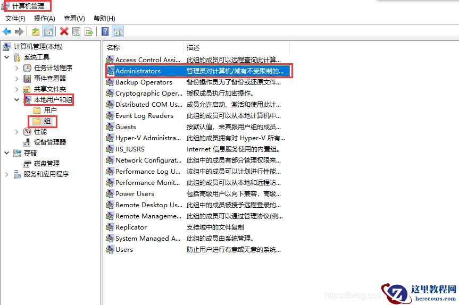Click the 授权成员执行加密操作 description
The image size is (459, 305).
(220, 94)
